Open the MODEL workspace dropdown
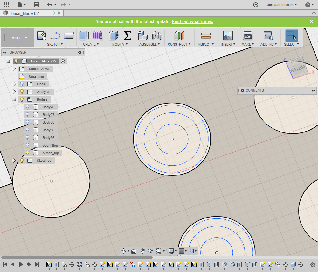318x272 pixels. [x=19, y=38]
